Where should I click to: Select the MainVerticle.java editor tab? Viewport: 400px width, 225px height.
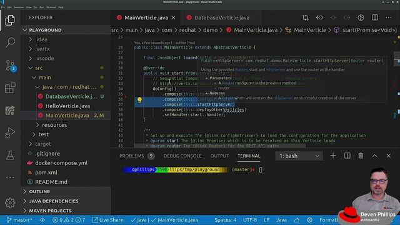pos(146,17)
